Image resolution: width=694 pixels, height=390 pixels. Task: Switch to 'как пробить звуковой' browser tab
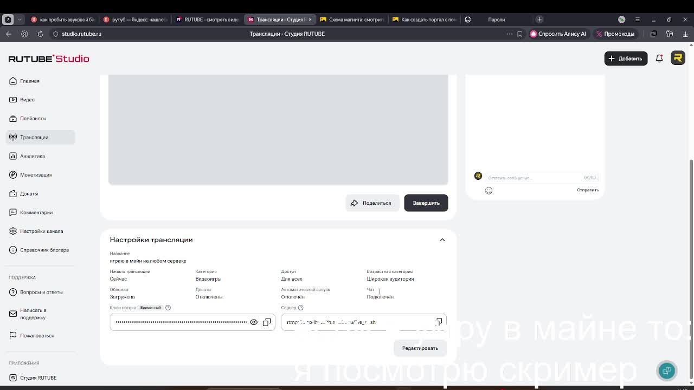tap(63, 19)
